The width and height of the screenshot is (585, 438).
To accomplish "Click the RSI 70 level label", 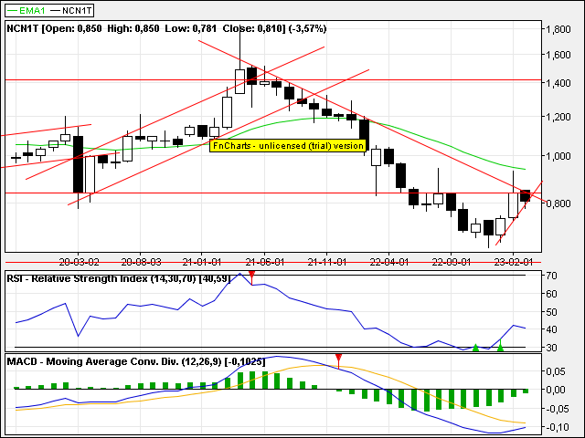I will pyautogui.click(x=552, y=276).
